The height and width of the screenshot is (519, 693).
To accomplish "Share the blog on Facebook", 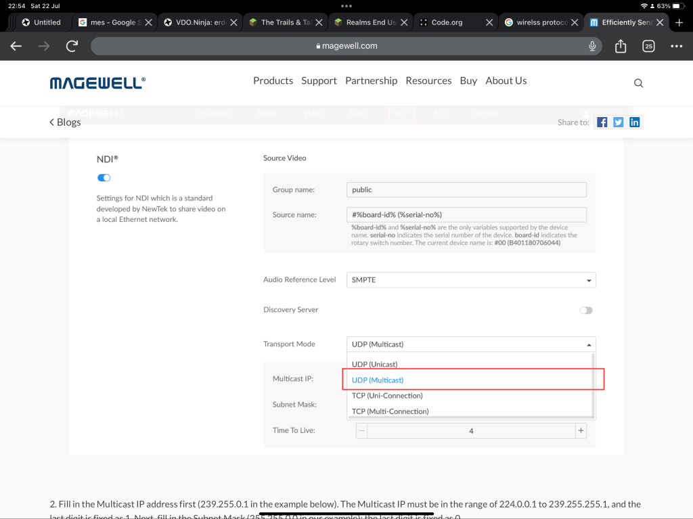I will [602, 122].
